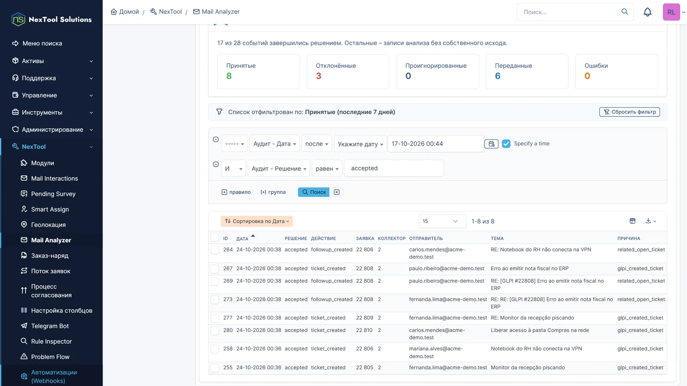Go to Домой breadcrumb link
Screen dimensions: 687x386
pos(125,12)
